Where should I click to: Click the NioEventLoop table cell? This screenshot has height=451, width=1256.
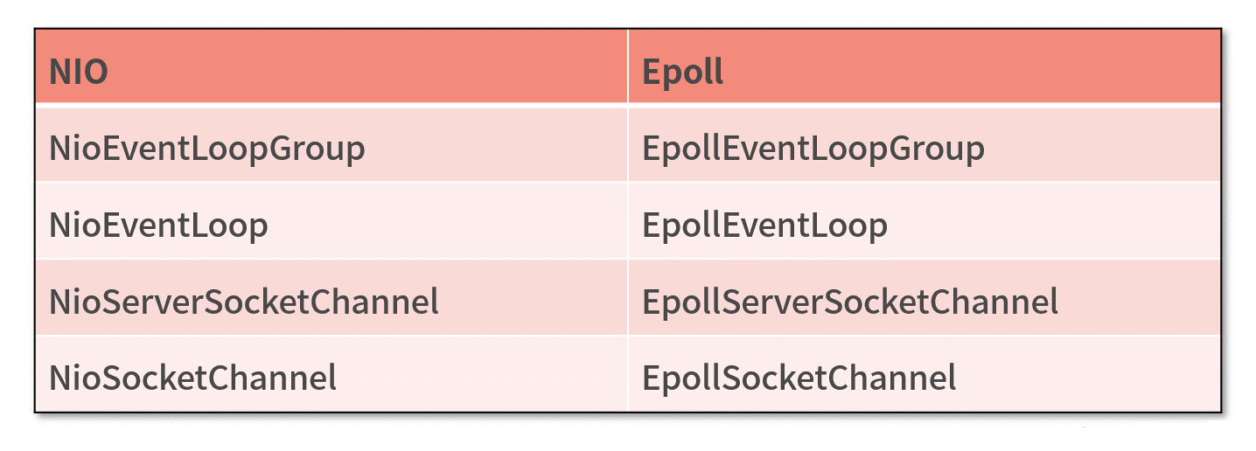click(331, 221)
